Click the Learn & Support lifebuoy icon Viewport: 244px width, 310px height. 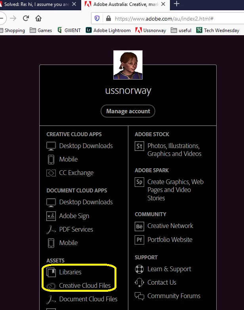139,269
